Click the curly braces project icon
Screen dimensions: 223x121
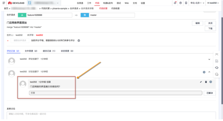tap(29, 3)
